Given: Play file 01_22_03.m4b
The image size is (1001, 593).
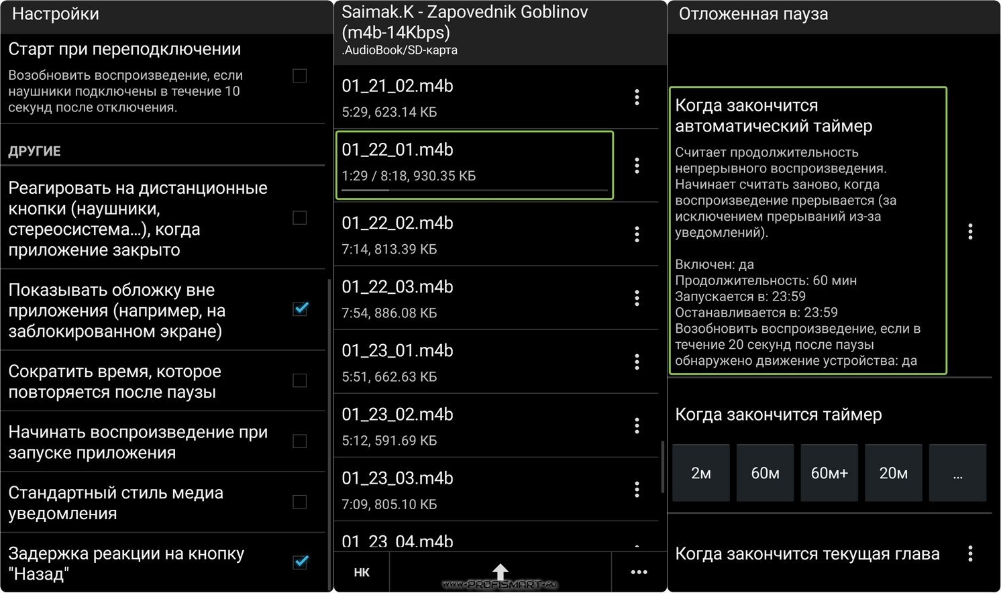Looking at the screenshot, I should (x=474, y=298).
